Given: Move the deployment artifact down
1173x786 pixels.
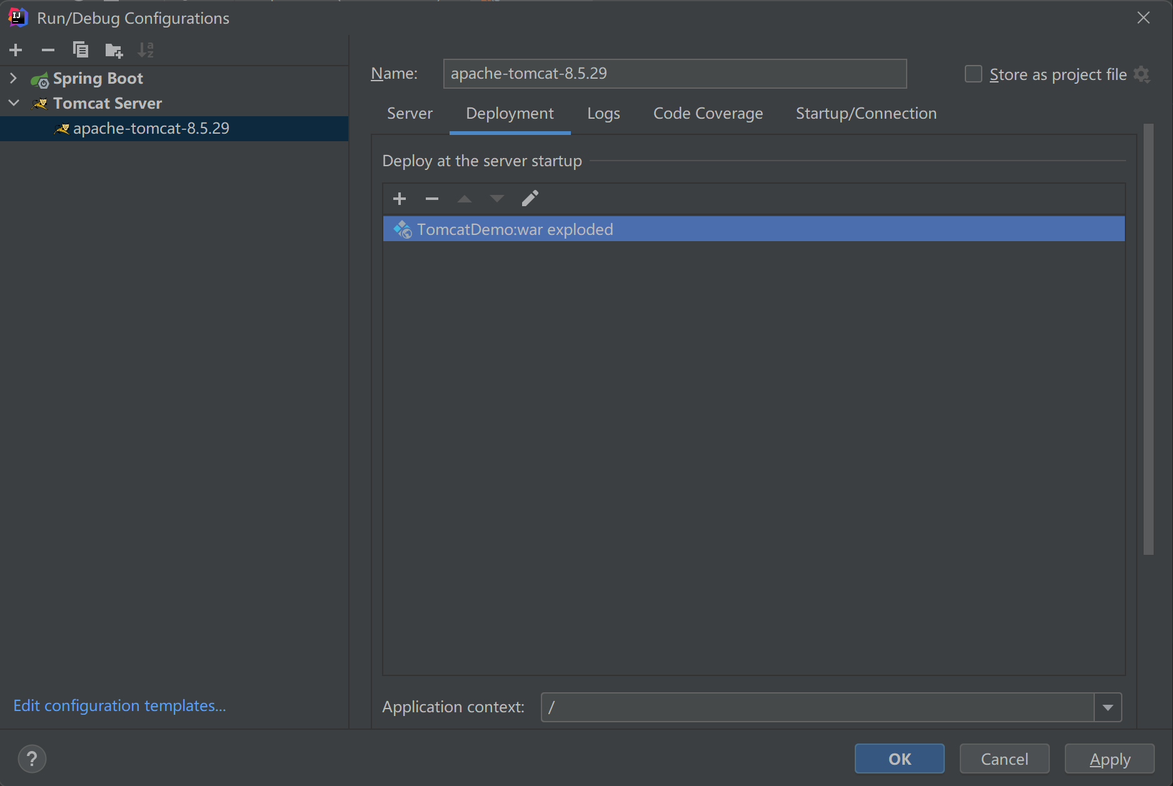Looking at the screenshot, I should click(497, 199).
